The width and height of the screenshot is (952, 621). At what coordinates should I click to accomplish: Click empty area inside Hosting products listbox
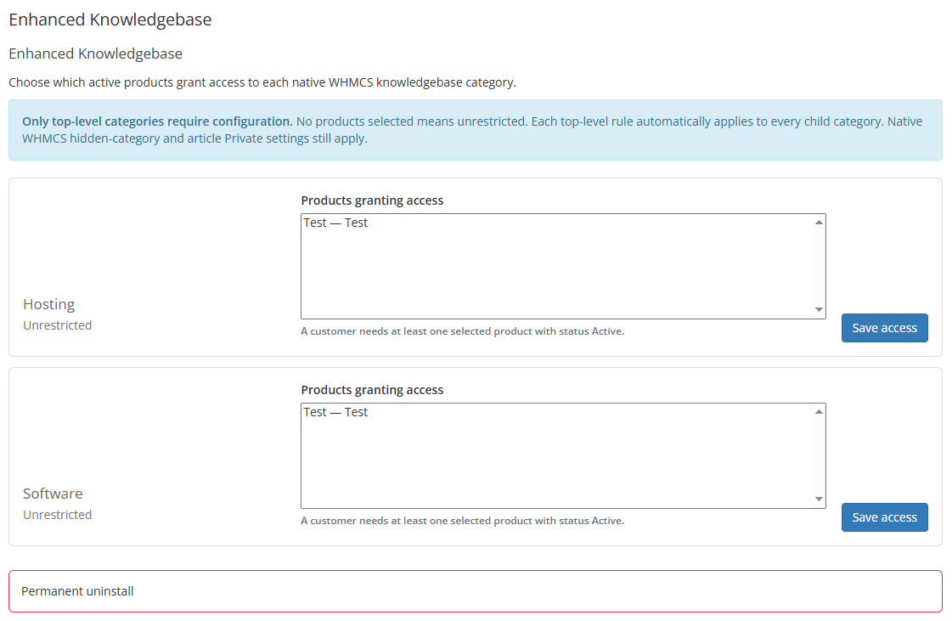coord(557,274)
